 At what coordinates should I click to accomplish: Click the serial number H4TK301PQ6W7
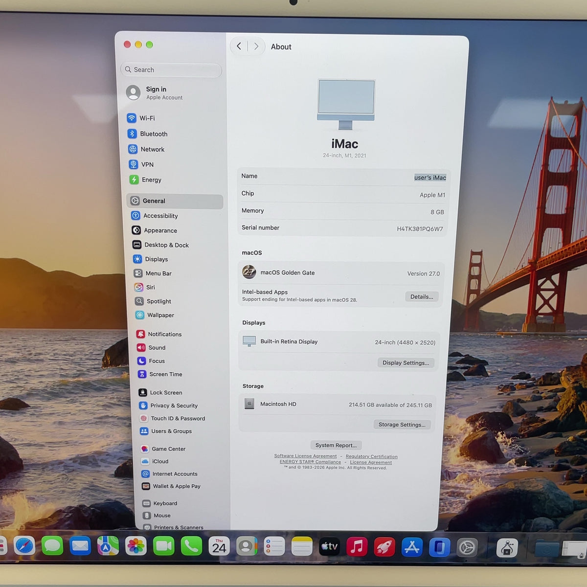[420, 229]
